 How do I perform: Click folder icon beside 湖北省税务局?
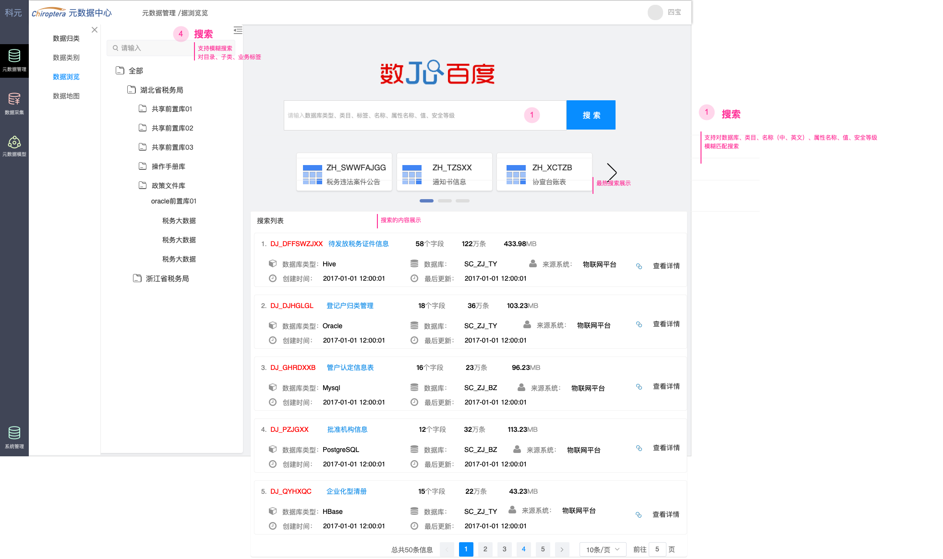(x=132, y=90)
